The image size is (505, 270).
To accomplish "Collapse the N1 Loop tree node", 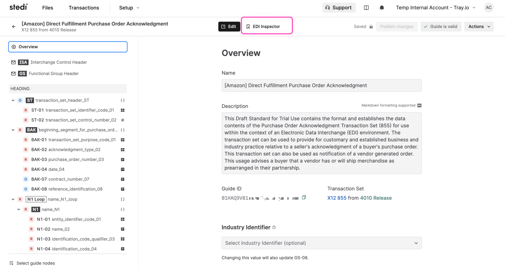I will pyautogui.click(x=13, y=199).
